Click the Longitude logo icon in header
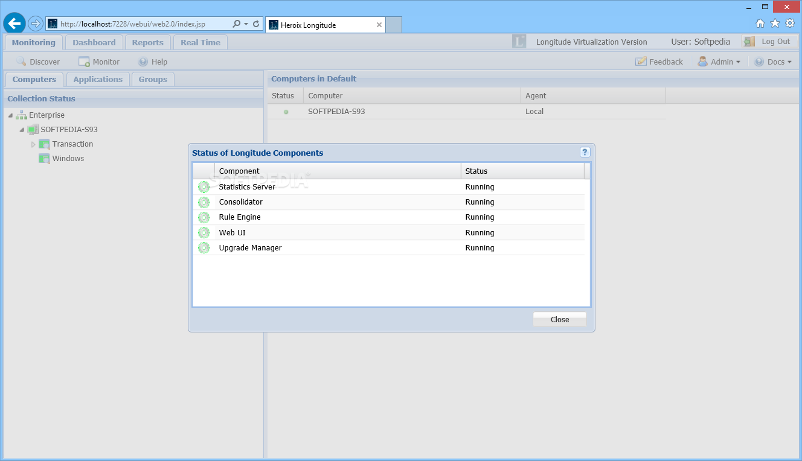The width and height of the screenshot is (802, 461). 519,42
